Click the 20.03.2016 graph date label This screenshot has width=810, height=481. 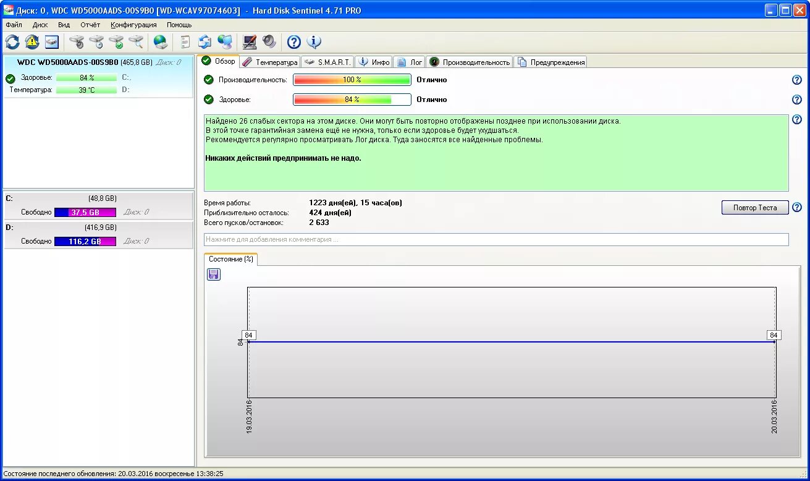click(774, 417)
